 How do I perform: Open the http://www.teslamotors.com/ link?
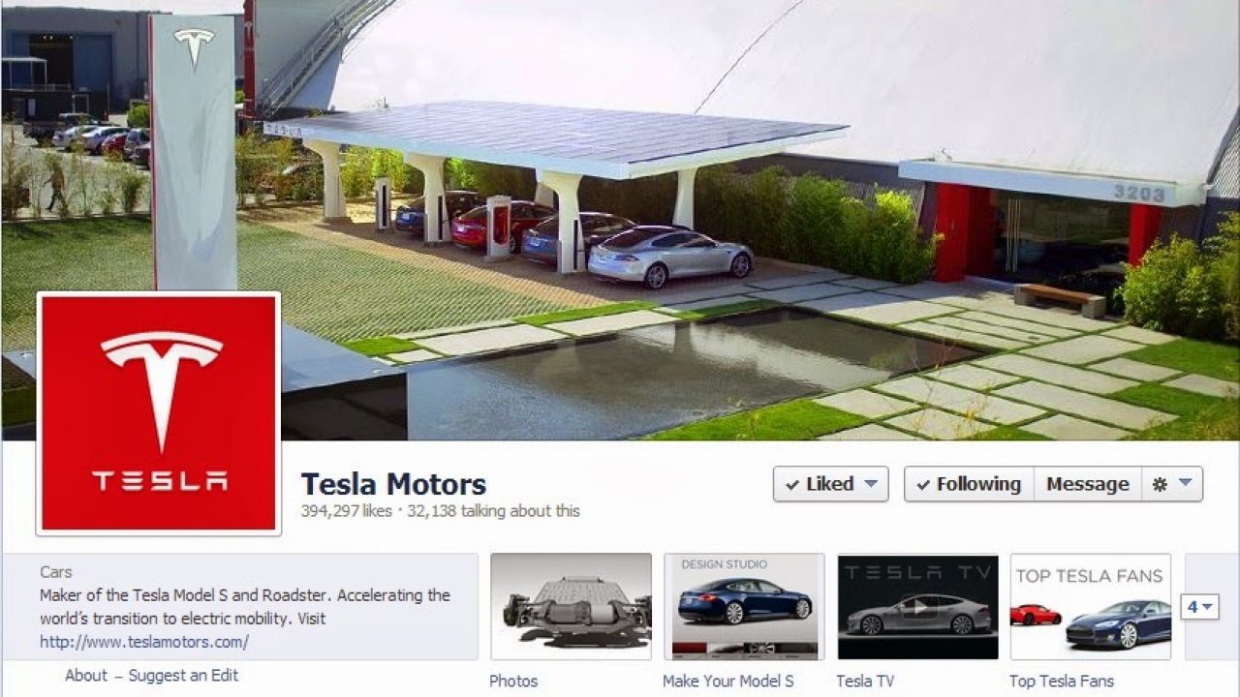[x=144, y=641]
